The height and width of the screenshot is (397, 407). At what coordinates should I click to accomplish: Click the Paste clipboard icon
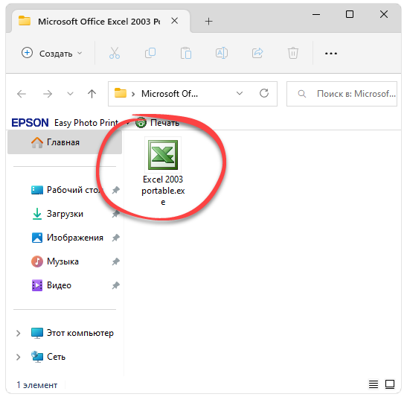(x=186, y=54)
